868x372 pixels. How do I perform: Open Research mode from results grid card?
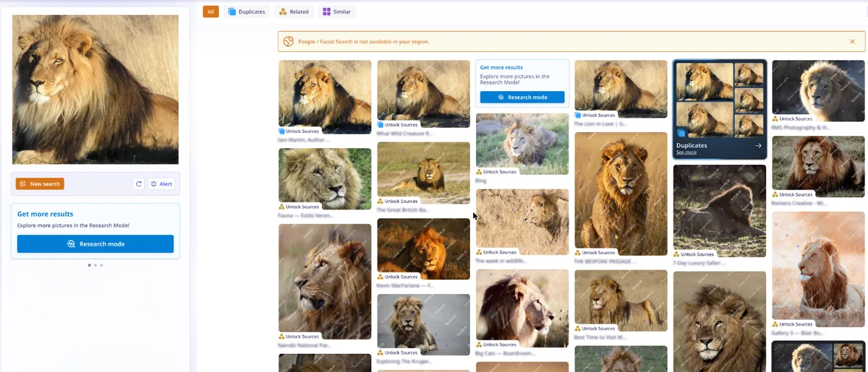coord(522,97)
